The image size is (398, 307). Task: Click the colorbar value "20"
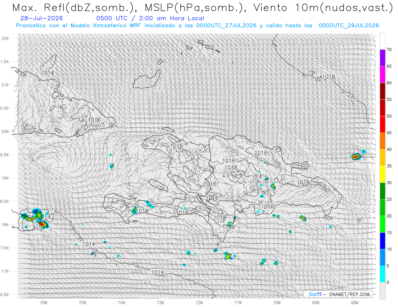pyautogui.click(x=389, y=216)
